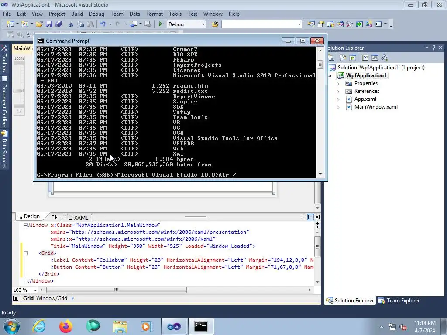Save the current file via floppy icon
The height and width of the screenshot is (335, 447).
(x=49, y=24)
